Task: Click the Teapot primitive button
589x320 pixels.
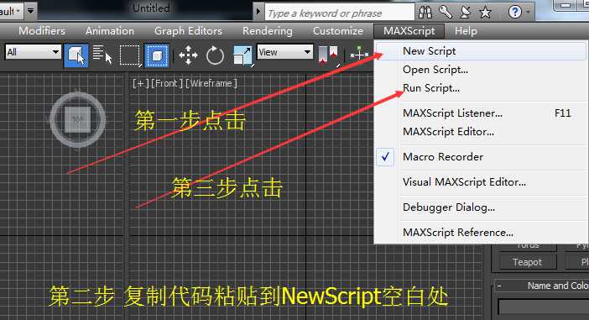Action: click(x=527, y=262)
